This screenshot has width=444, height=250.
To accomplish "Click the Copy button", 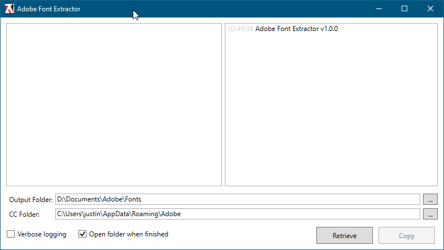I will (407, 235).
